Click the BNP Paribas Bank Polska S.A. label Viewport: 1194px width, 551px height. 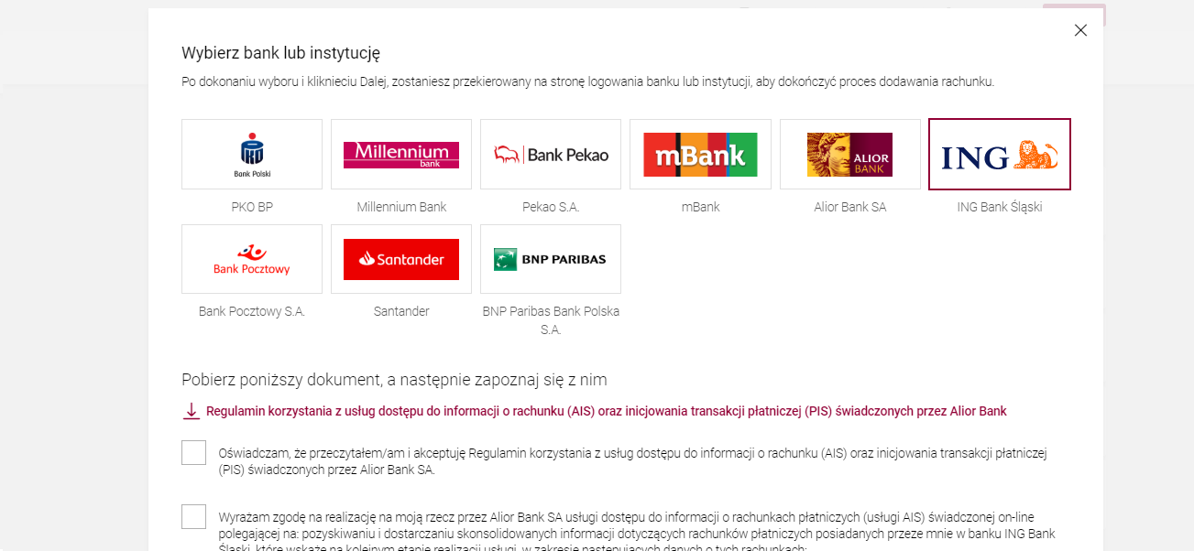pos(551,320)
